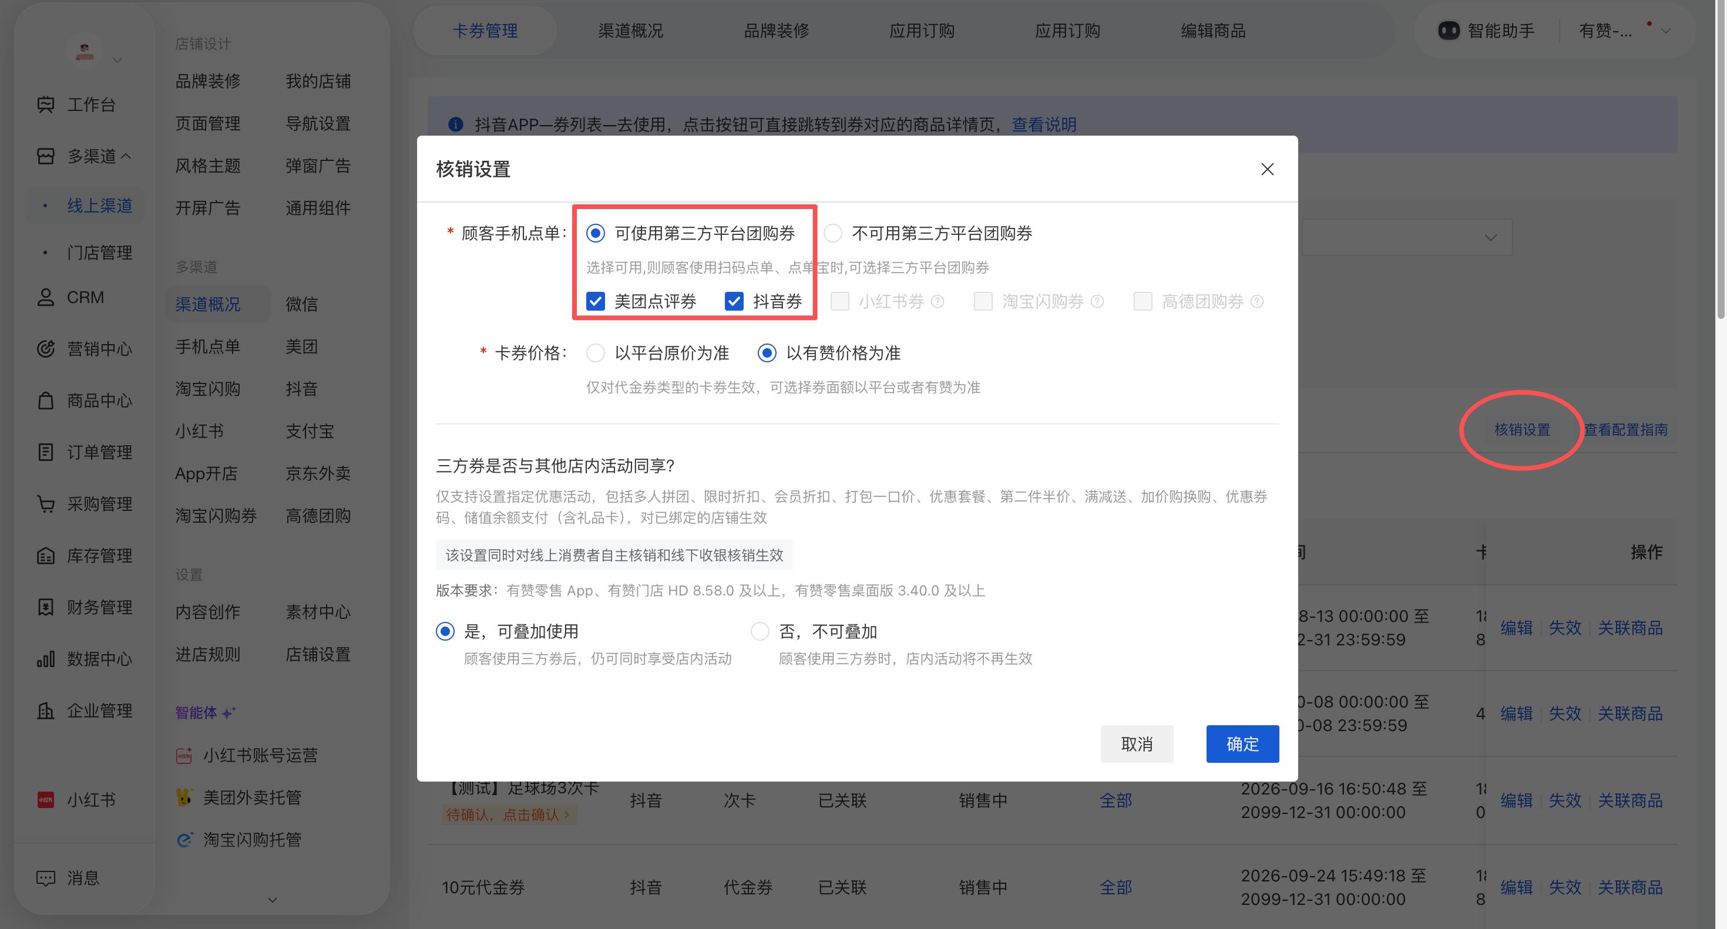This screenshot has width=1727, height=929.
Task: Click the 取消 cancel button
Action: tap(1137, 744)
